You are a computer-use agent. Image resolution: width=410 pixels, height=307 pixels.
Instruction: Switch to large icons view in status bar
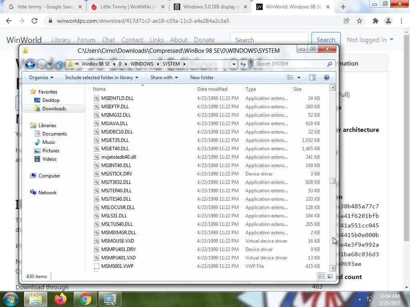pyautogui.click(x=330, y=276)
